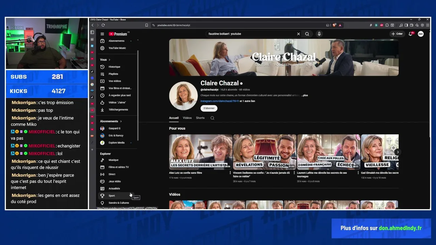Open options menu for Alex Lutz video
The width and height of the screenshot is (436, 245).
230,173
